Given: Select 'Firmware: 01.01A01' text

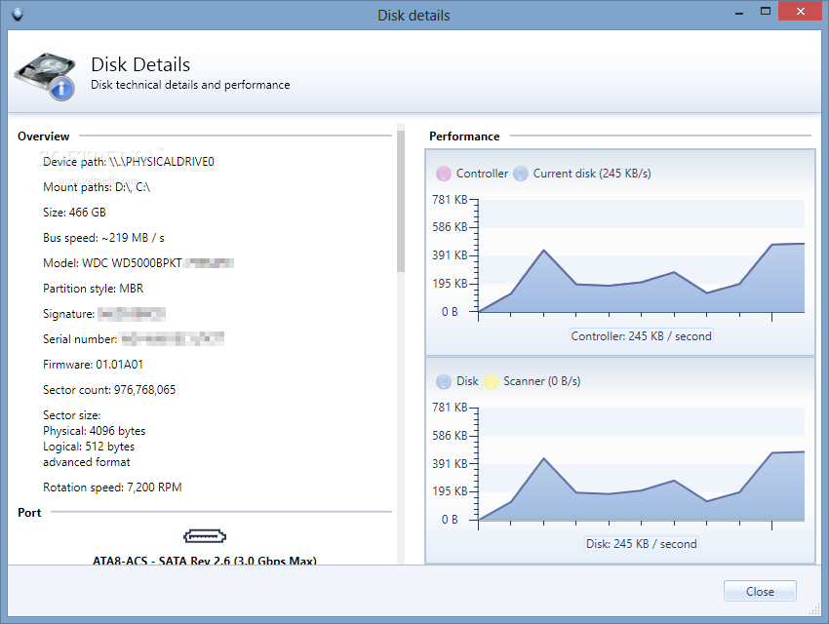Looking at the screenshot, I should click(x=93, y=365).
